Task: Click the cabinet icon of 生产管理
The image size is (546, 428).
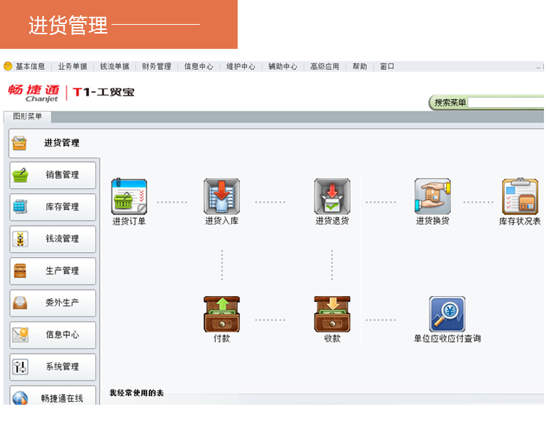Action: (x=20, y=271)
